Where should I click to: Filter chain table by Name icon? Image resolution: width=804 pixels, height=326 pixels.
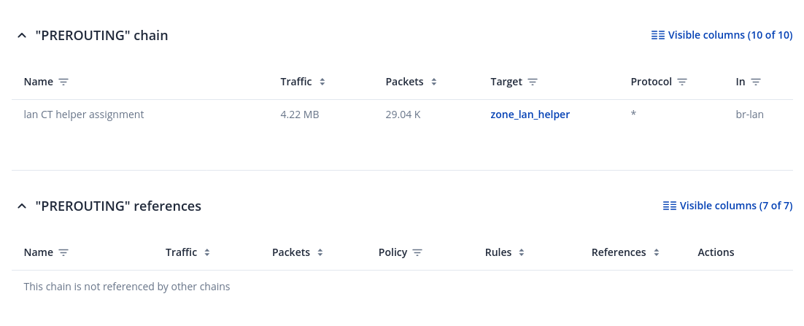[x=63, y=82]
